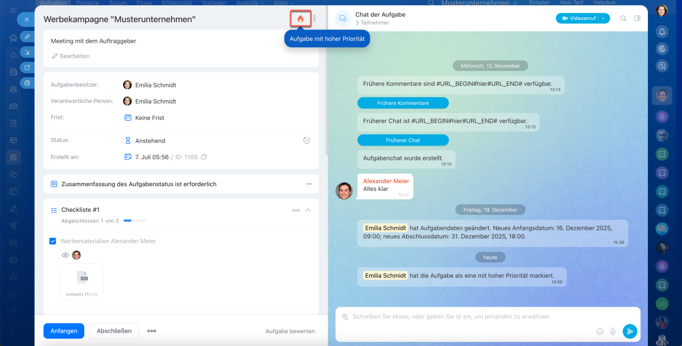This screenshot has width=682, height=346.
Task: Open the Videoanruf dropdown arrow
Action: coord(604,18)
